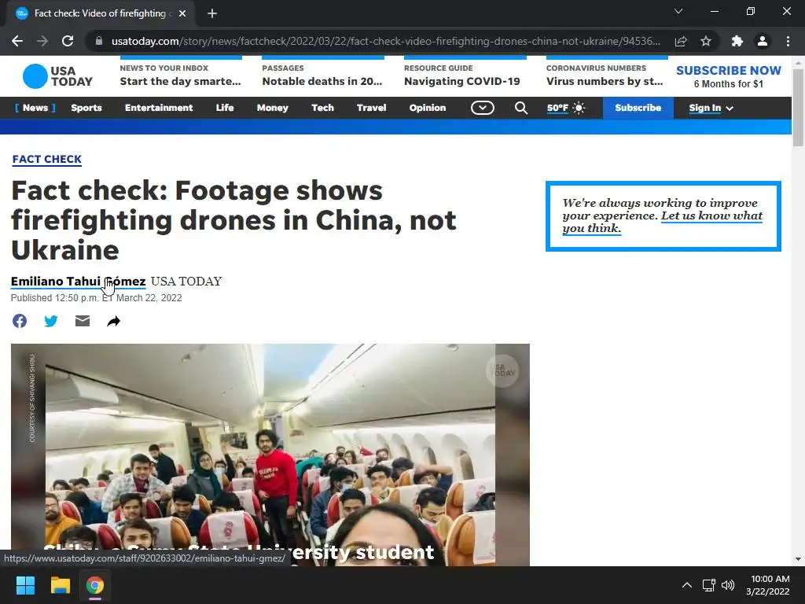Expand the Sign In dropdown
The width and height of the screenshot is (805, 604).
pos(711,108)
